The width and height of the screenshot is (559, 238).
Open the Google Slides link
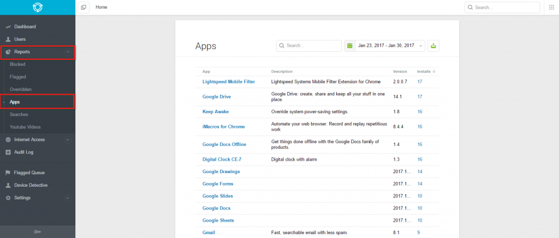click(217, 196)
